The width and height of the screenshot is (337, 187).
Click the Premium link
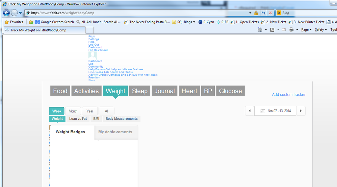(x=94, y=77)
